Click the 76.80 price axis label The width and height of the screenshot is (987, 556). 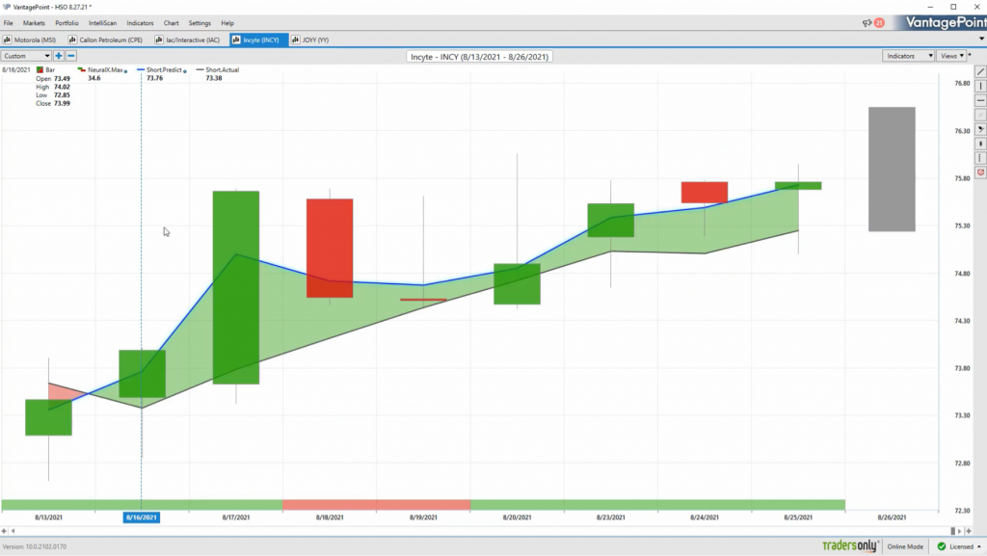962,83
